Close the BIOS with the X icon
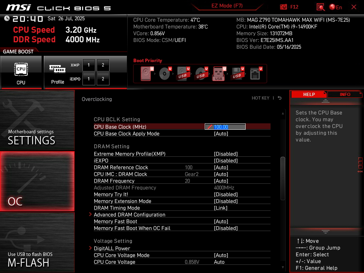The height and width of the screenshot is (273, 364). tap(354, 7)
